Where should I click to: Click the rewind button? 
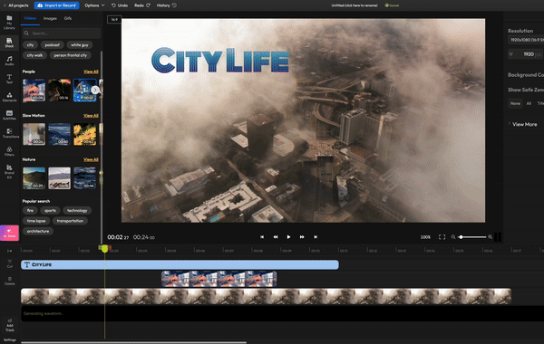(x=276, y=237)
